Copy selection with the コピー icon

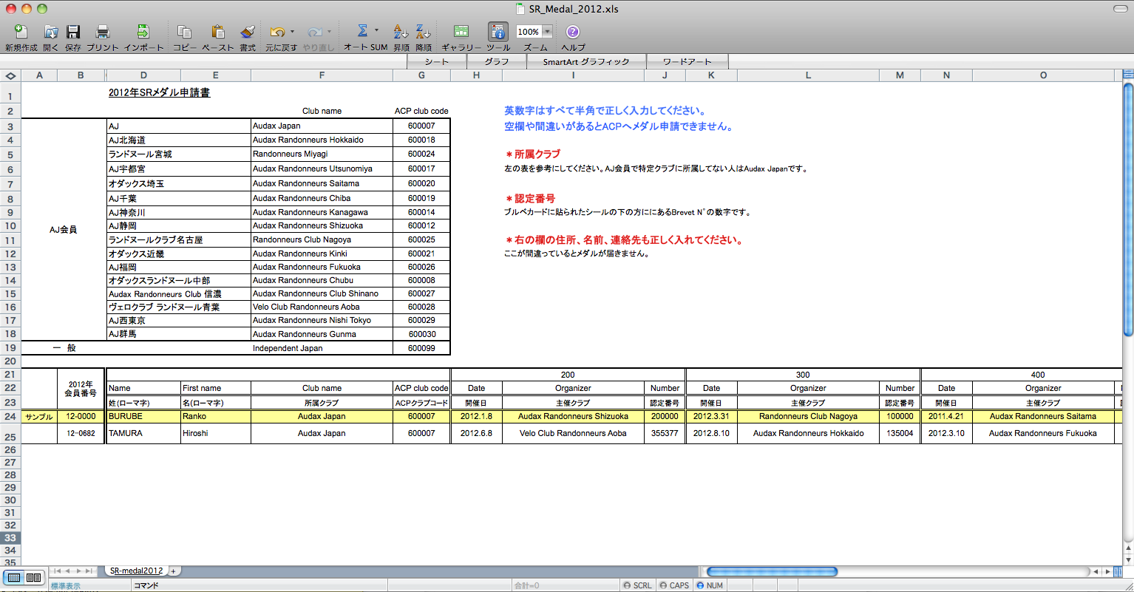[x=185, y=32]
